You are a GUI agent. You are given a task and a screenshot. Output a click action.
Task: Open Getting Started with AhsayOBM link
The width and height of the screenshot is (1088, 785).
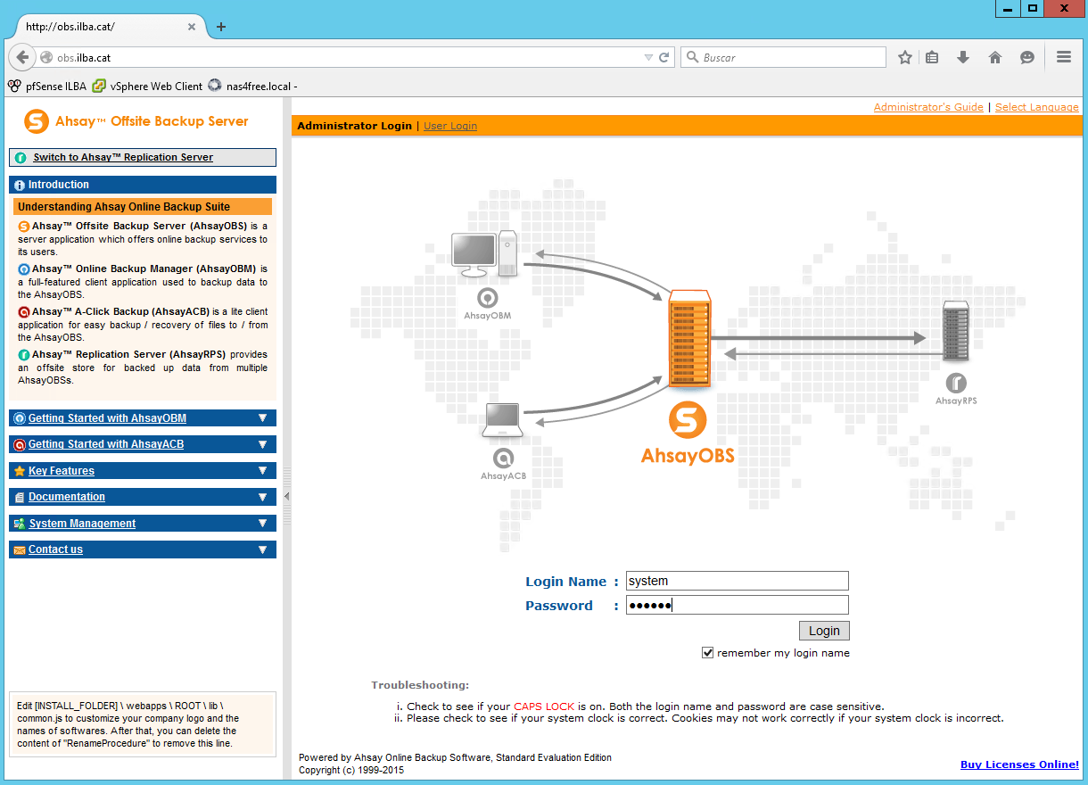(107, 418)
